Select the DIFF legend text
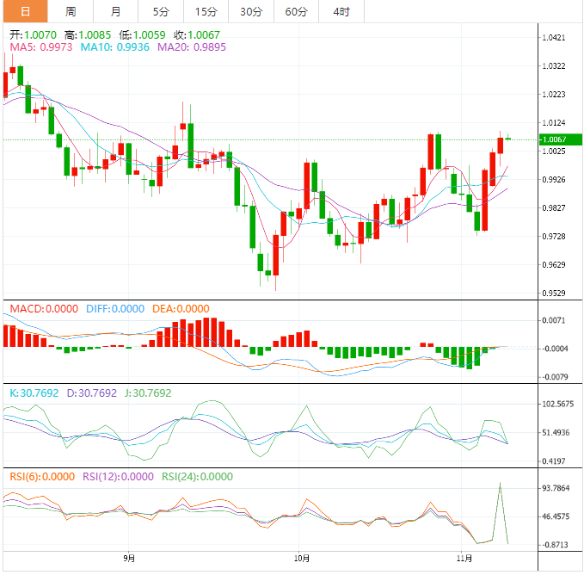 point(114,309)
